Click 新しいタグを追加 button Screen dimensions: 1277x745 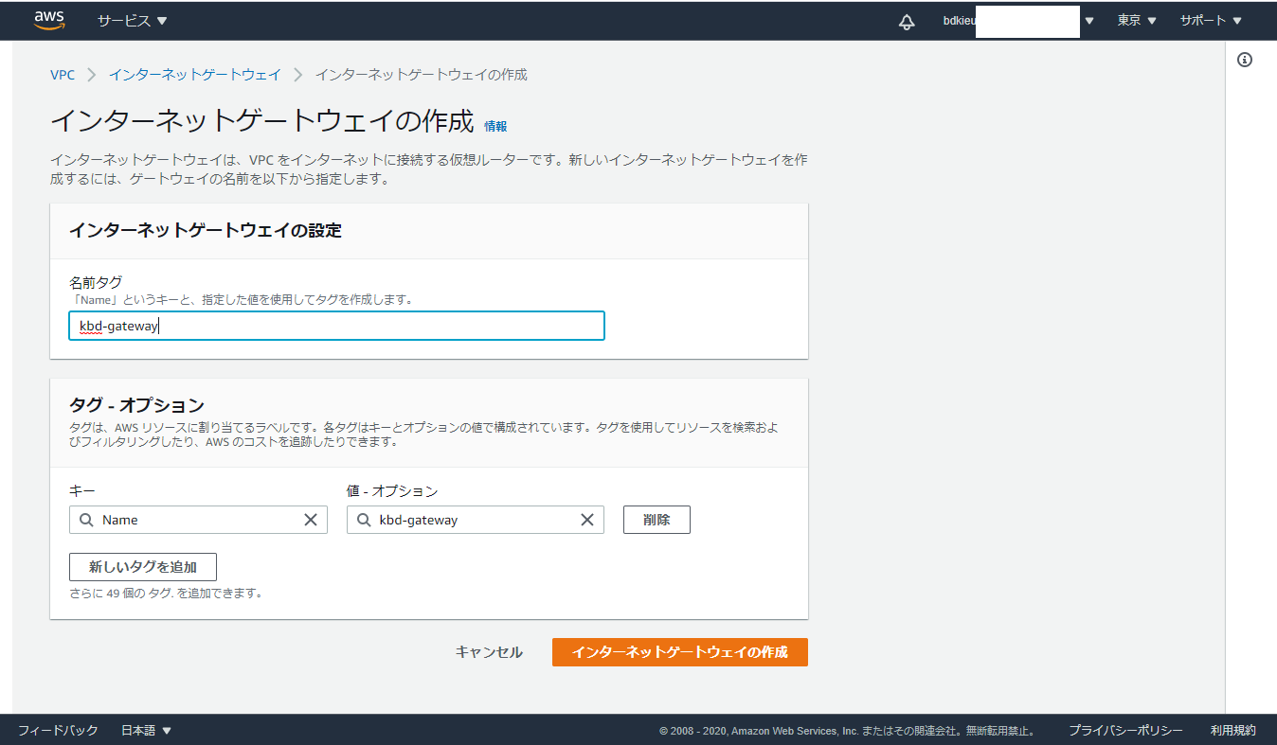click(143, 567)
